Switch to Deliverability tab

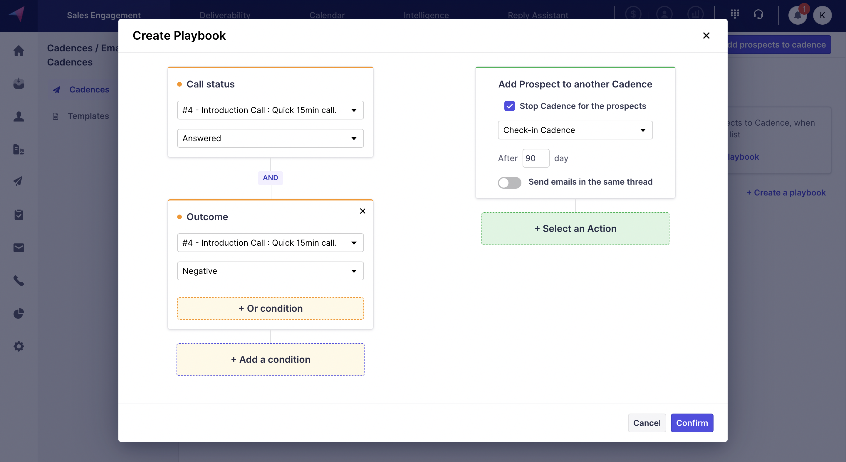[225, 14]
